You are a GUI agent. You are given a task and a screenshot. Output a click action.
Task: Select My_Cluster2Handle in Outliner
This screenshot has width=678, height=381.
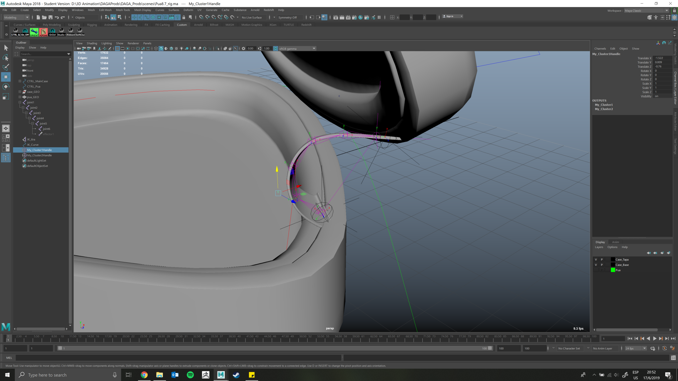click(39, 155)
